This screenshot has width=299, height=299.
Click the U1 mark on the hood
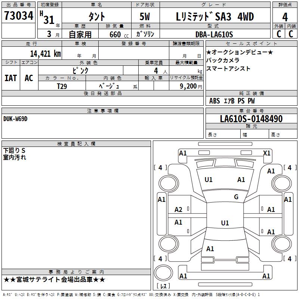click(x=209, y=180)
